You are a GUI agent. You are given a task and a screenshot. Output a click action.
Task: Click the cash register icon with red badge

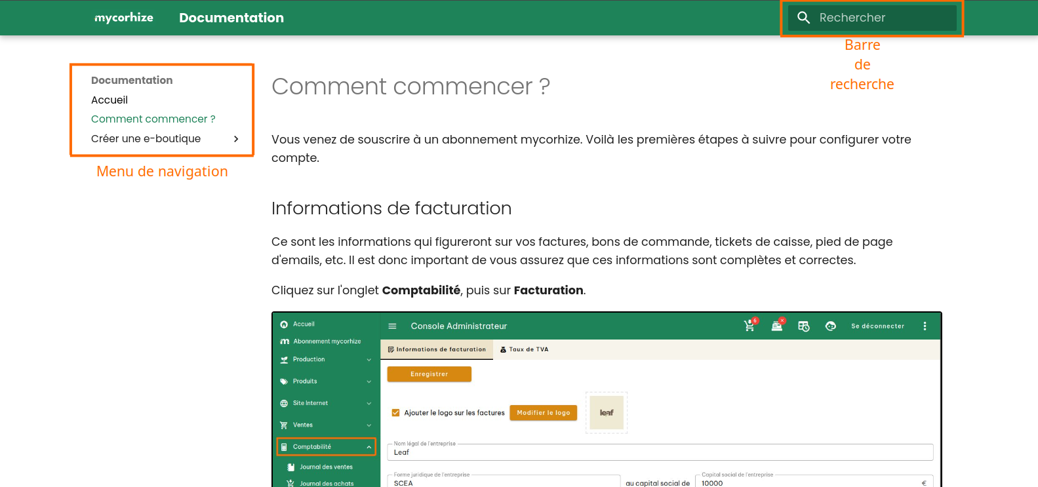click(x=777, y=325)
